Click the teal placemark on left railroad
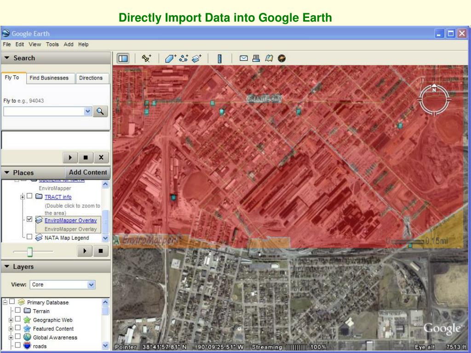471x353 pixels. click(173, 198)
